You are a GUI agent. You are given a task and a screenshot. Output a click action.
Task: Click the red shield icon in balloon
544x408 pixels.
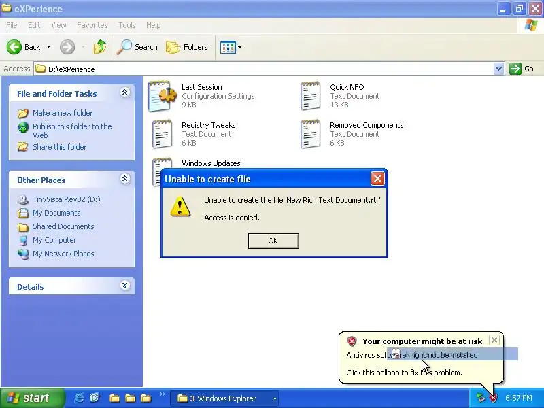[352, 341]
